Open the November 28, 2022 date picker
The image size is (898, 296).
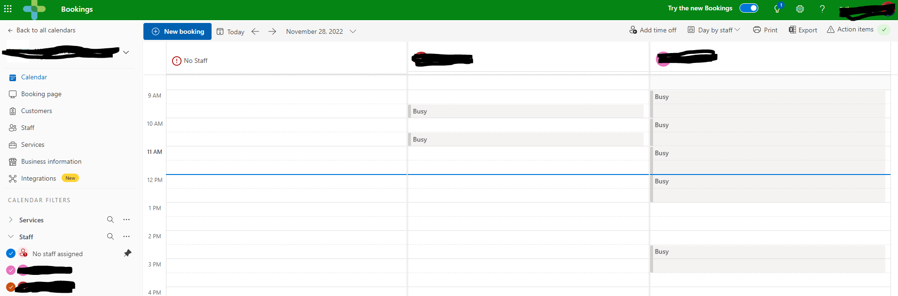point(321,31)
